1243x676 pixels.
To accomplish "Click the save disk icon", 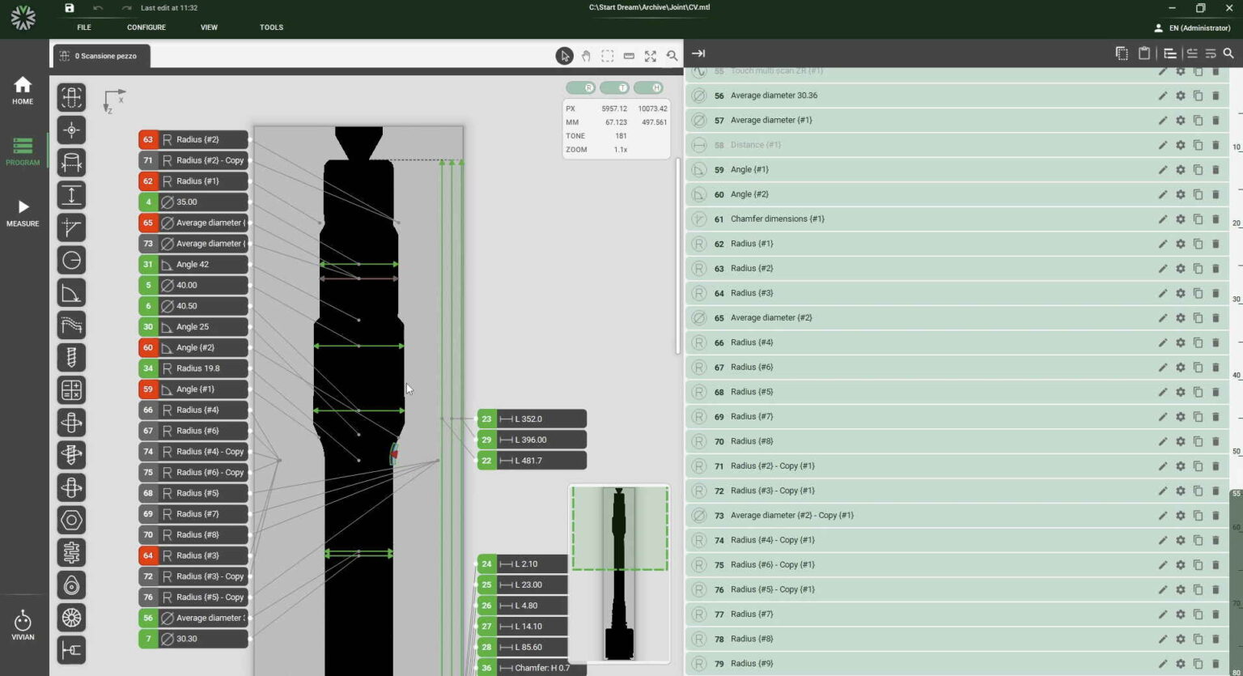I will (70, 8).
